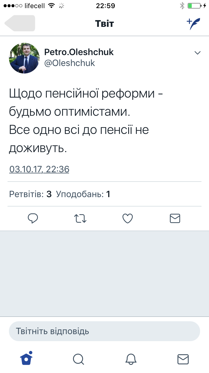Retweet this tweet with the retweet icon
This screenshot has width=209, height=373.
point(80,218)
